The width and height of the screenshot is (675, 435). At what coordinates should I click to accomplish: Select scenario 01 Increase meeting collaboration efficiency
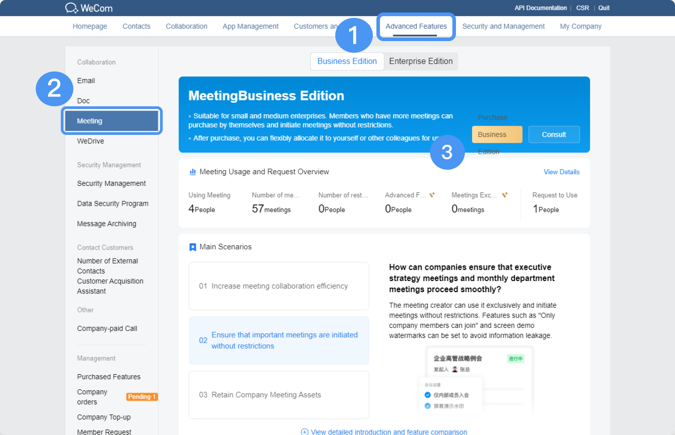coord(279,286)
